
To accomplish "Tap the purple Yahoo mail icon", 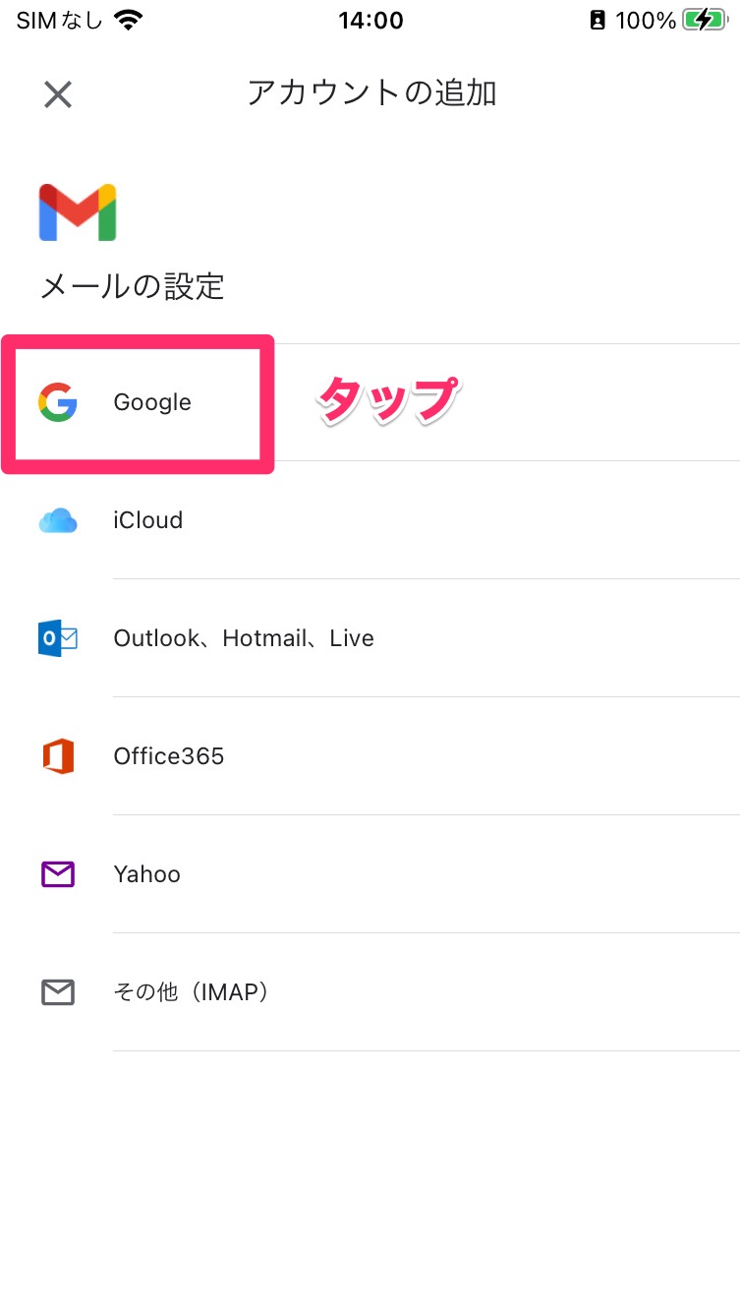I will tap(58, 874).
